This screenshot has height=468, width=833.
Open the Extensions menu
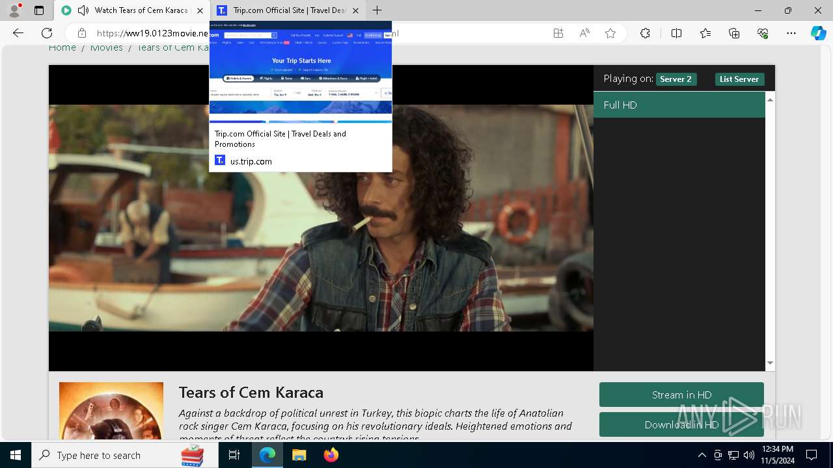coord(645,33)
